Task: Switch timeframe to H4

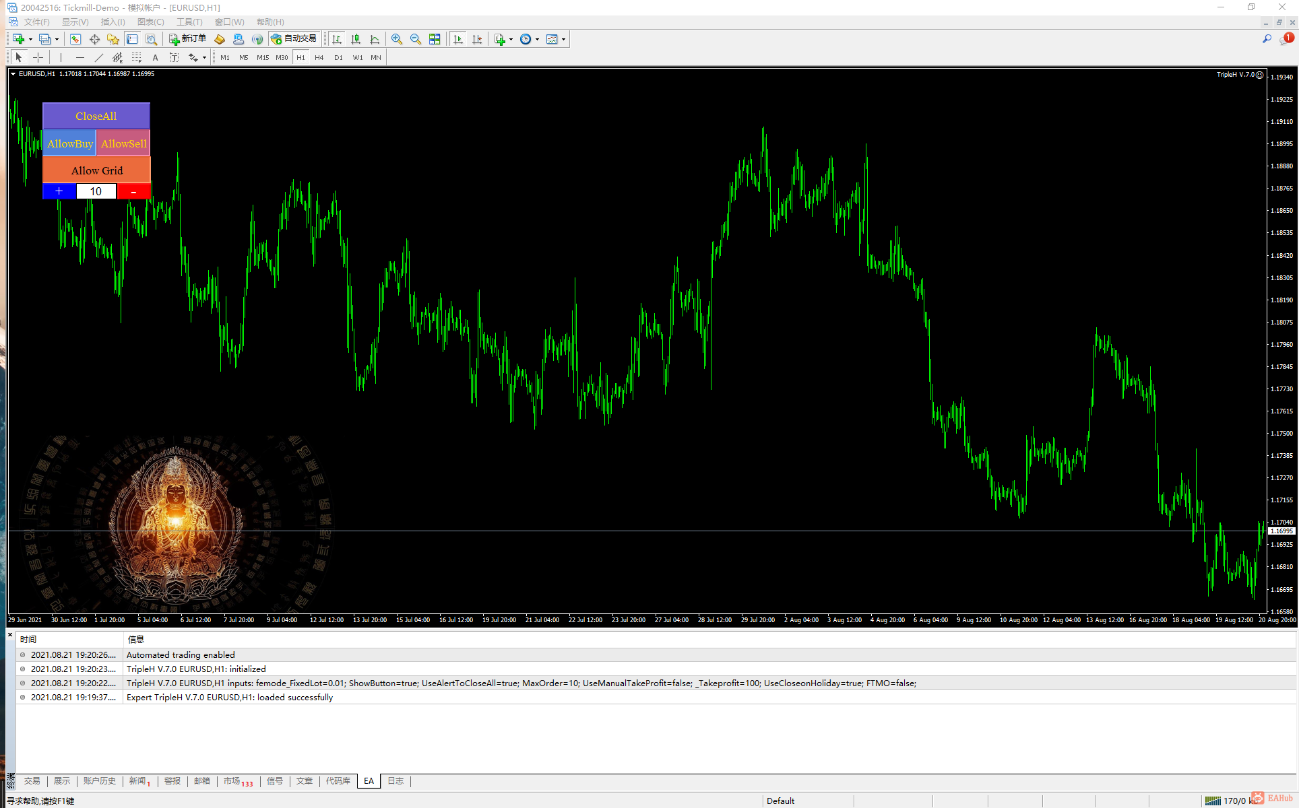Action: coord(319,57)
